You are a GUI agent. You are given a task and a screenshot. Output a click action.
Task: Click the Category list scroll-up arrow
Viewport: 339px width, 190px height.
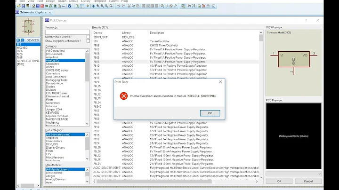click(x=88, y=51)
